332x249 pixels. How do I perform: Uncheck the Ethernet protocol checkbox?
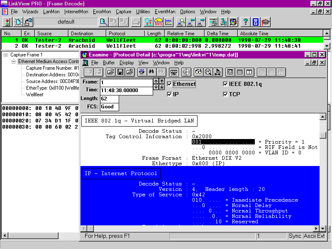[169, 84]
